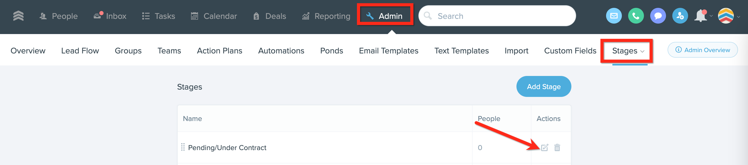Open the Admin Overview help link
This screenshot has height=165, width=748.
703,50
